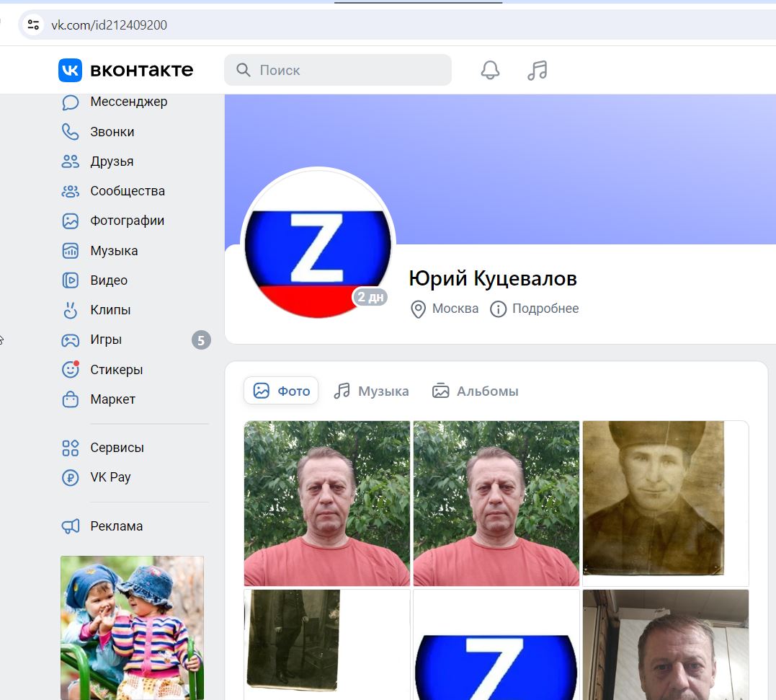Open Видео section
The width and height of the screenshot is (776, 700).
[x=109, y=280]
